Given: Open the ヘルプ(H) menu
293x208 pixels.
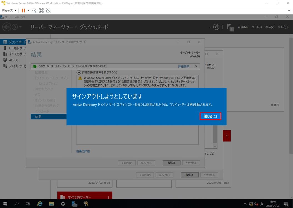Looking at the screenshot, I should pos(283,27).
